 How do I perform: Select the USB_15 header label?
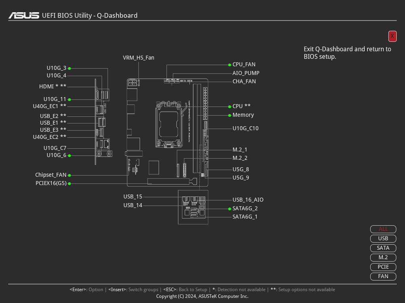click(x=133, y=196)
